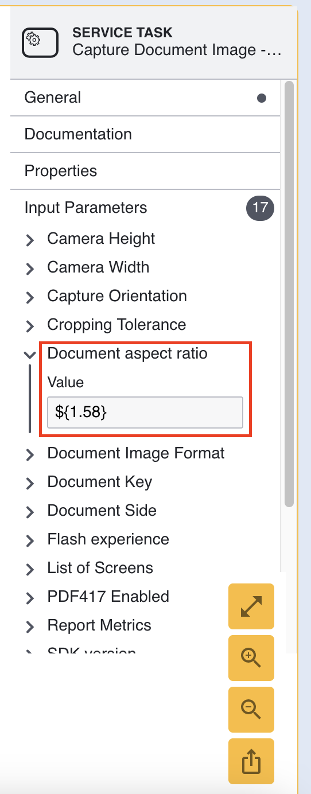The height and width of the screenshot is (794, 311).
Task: Click the General section dot indicator
Action: click(x=262, y=98)
